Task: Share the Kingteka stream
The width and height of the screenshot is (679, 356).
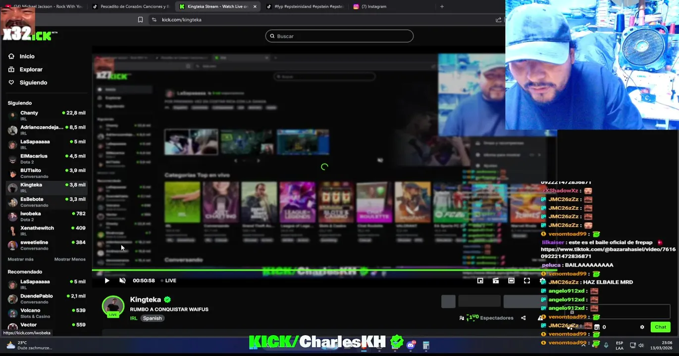Action: click(x=523, y=318)
